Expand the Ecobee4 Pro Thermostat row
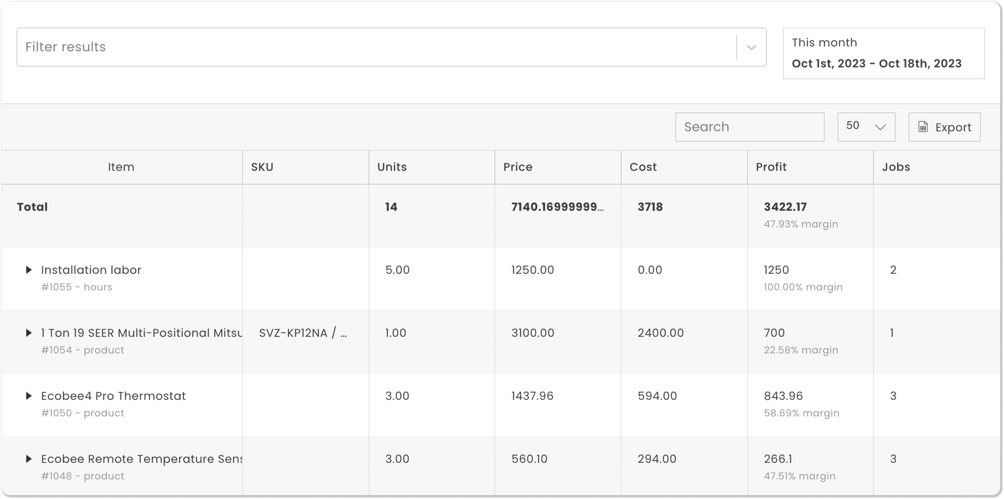Viewport: 1004px width, 499px height. (29, 396)
